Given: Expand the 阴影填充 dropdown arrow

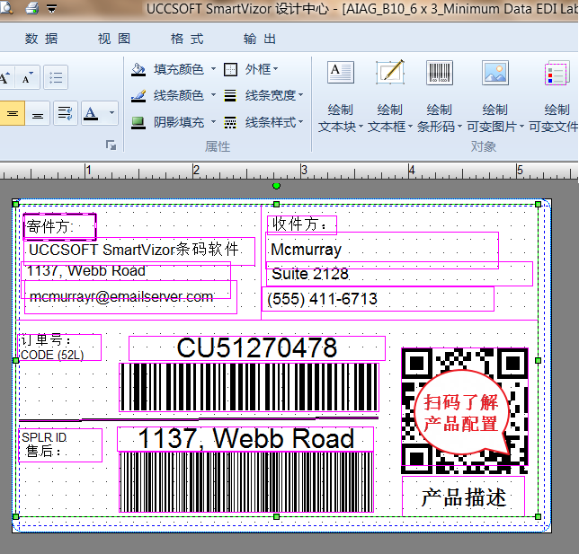Looking at the screenshot, I should tap(213, 121).
